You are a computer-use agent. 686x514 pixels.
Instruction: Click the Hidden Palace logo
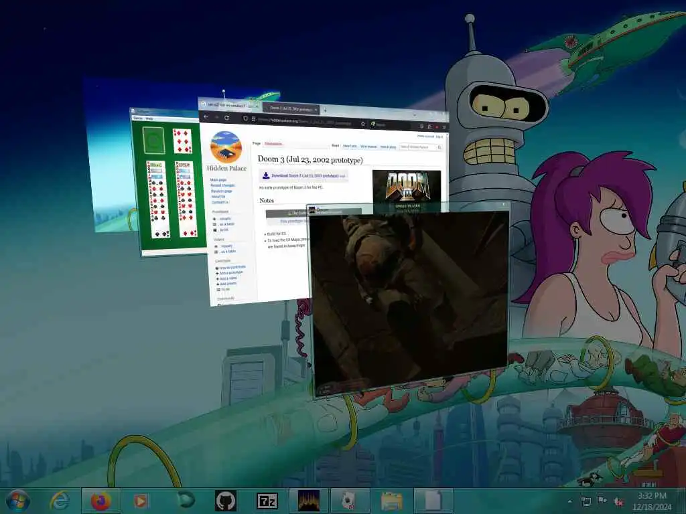coord(226,147)
